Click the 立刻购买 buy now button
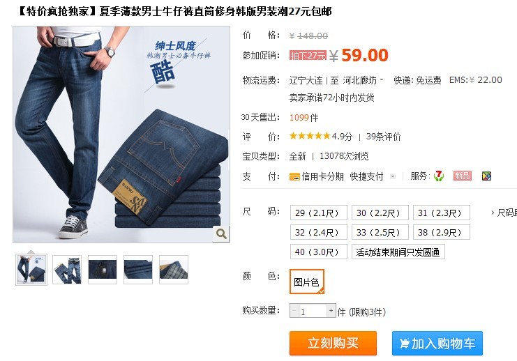The width and height of the screenshot is (517, 361). pos(333,343)
